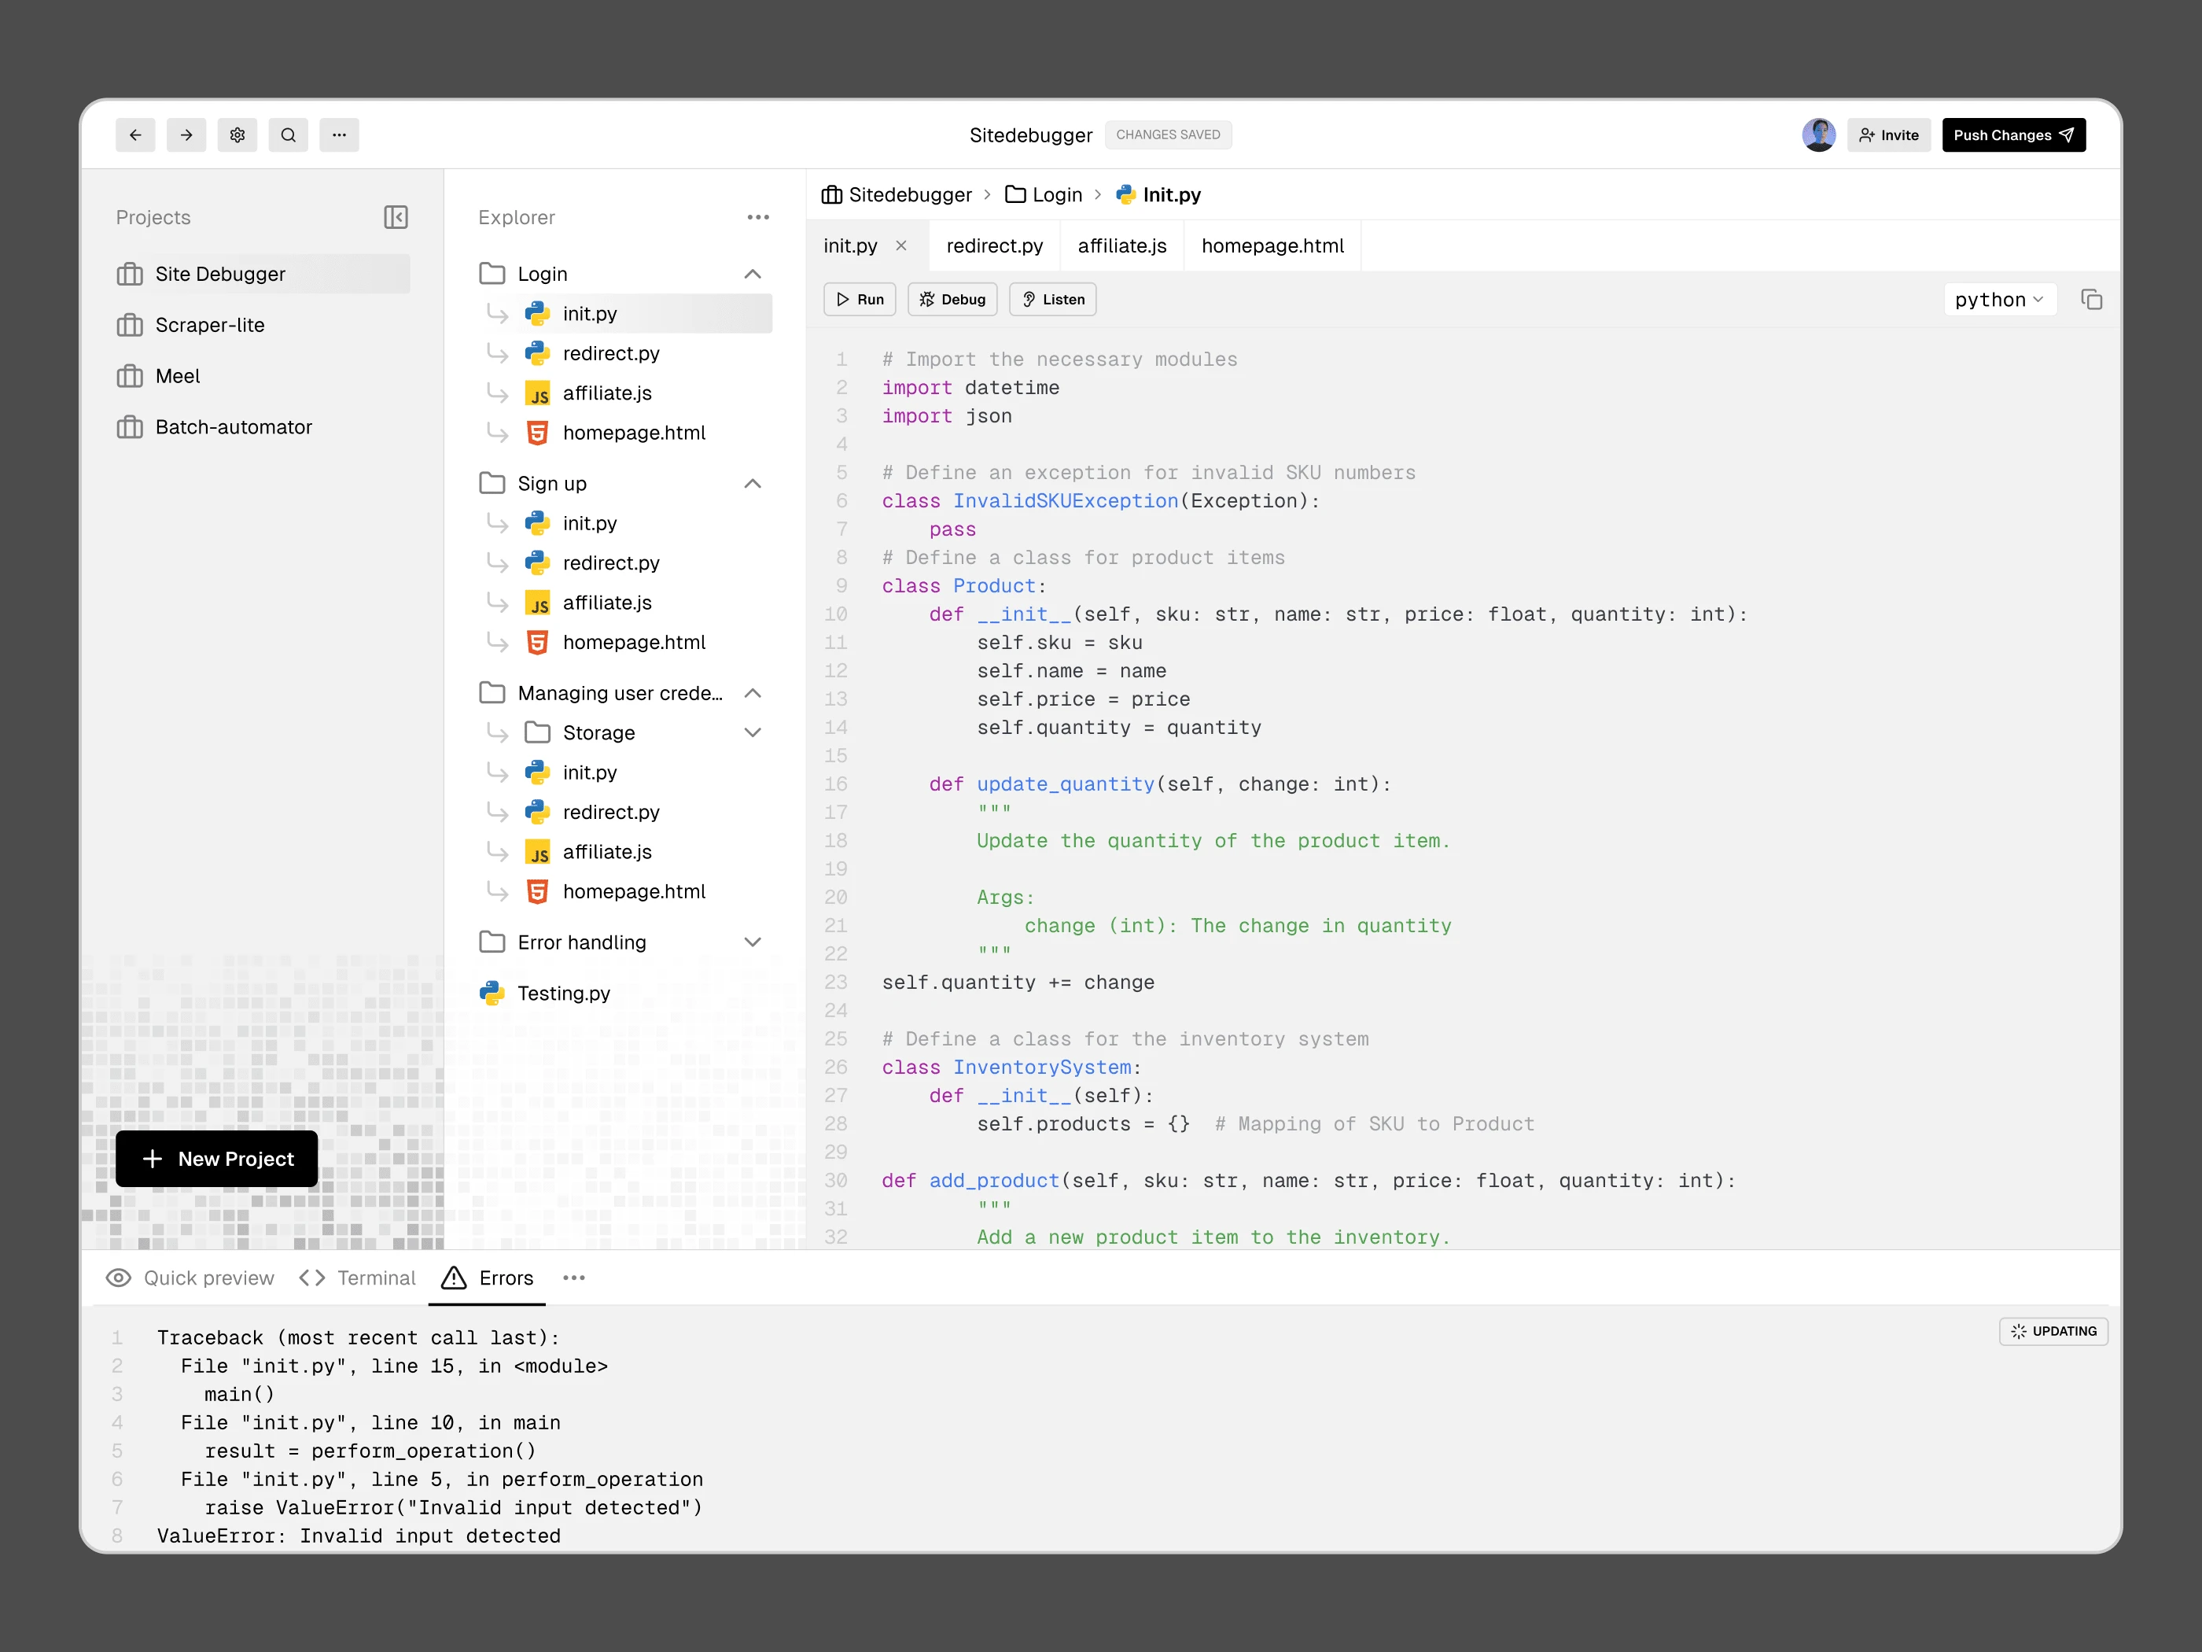2202x1652 pixels.
Task: Open the ellipsis menu beside Errors
Action: (x=573, y=1278)
